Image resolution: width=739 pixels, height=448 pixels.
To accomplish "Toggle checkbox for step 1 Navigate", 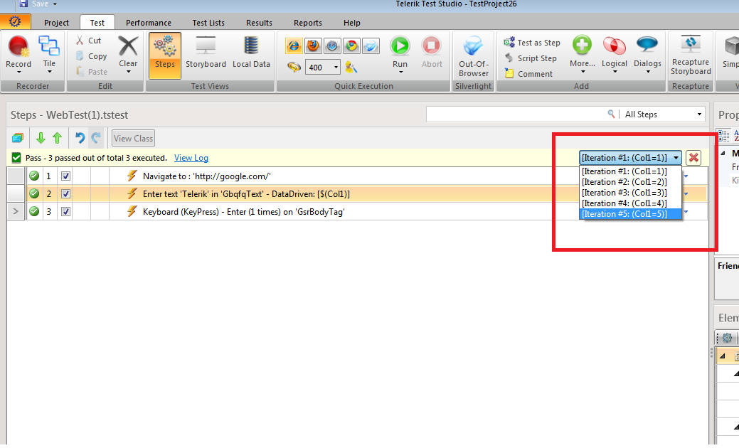I will pyautogui.click(x=65, y=176).
